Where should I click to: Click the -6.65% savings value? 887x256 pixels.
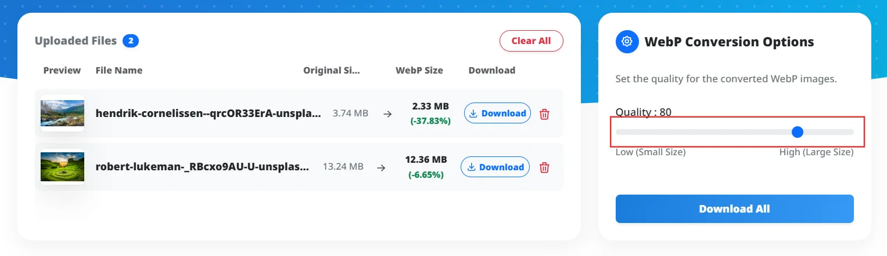pyautogui.click(x=426, y=174)
